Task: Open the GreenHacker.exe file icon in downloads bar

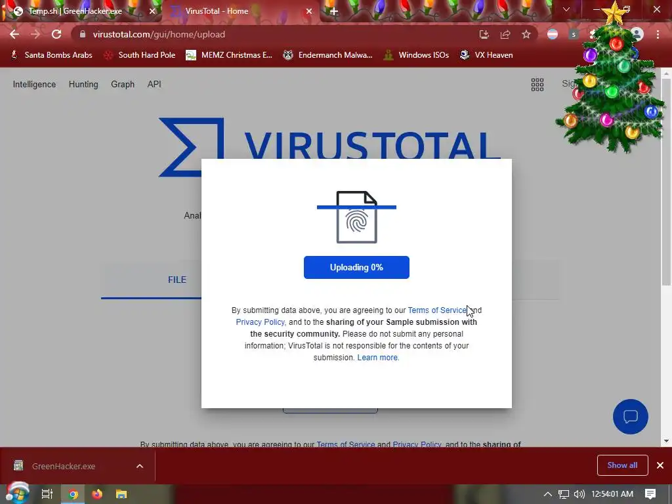Action: pyautogui.click(x=18, y=466)
